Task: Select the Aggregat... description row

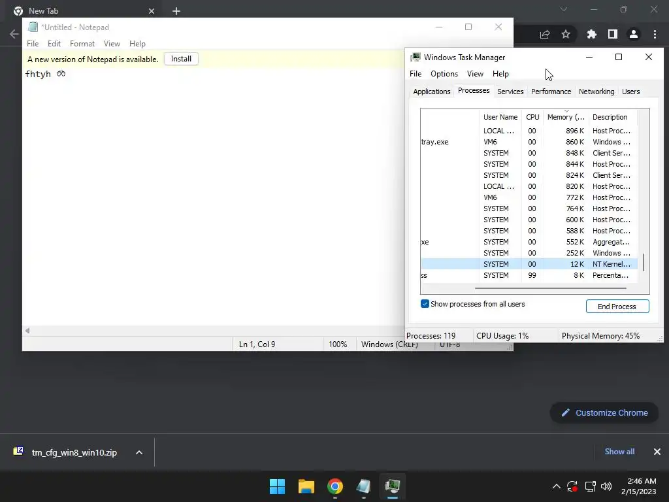Action: click(x=529, y=242)
